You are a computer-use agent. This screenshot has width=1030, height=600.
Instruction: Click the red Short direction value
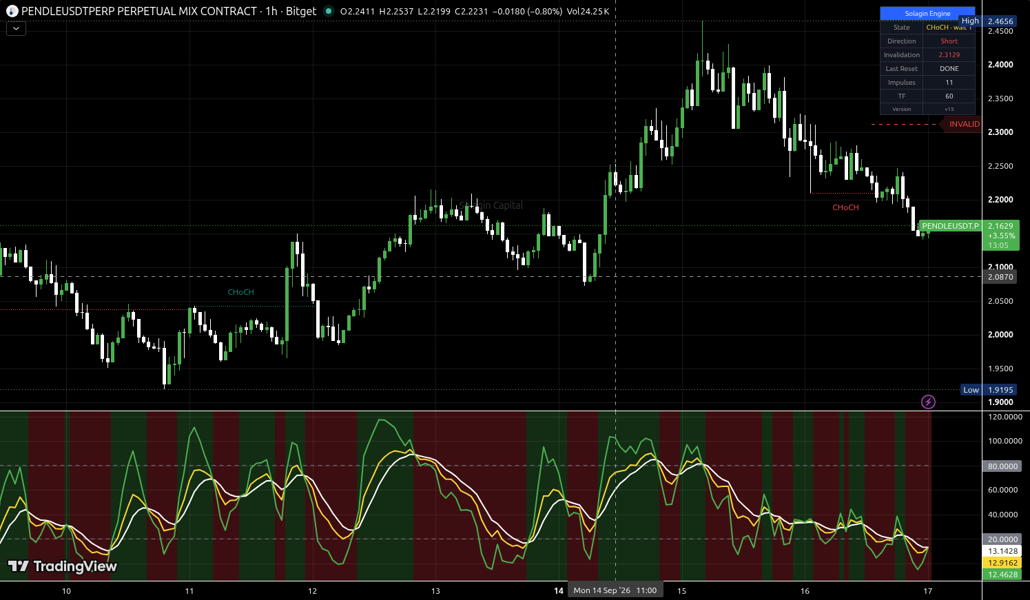[949, 41]
